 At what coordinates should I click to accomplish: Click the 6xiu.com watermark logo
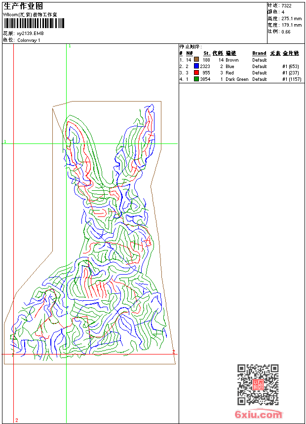tap(258, 415)
